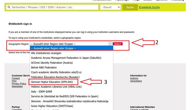
Task: Choose '-- Auswahl einer Region oder Gruppe --' highlighted option
Action: coord(72,48)
